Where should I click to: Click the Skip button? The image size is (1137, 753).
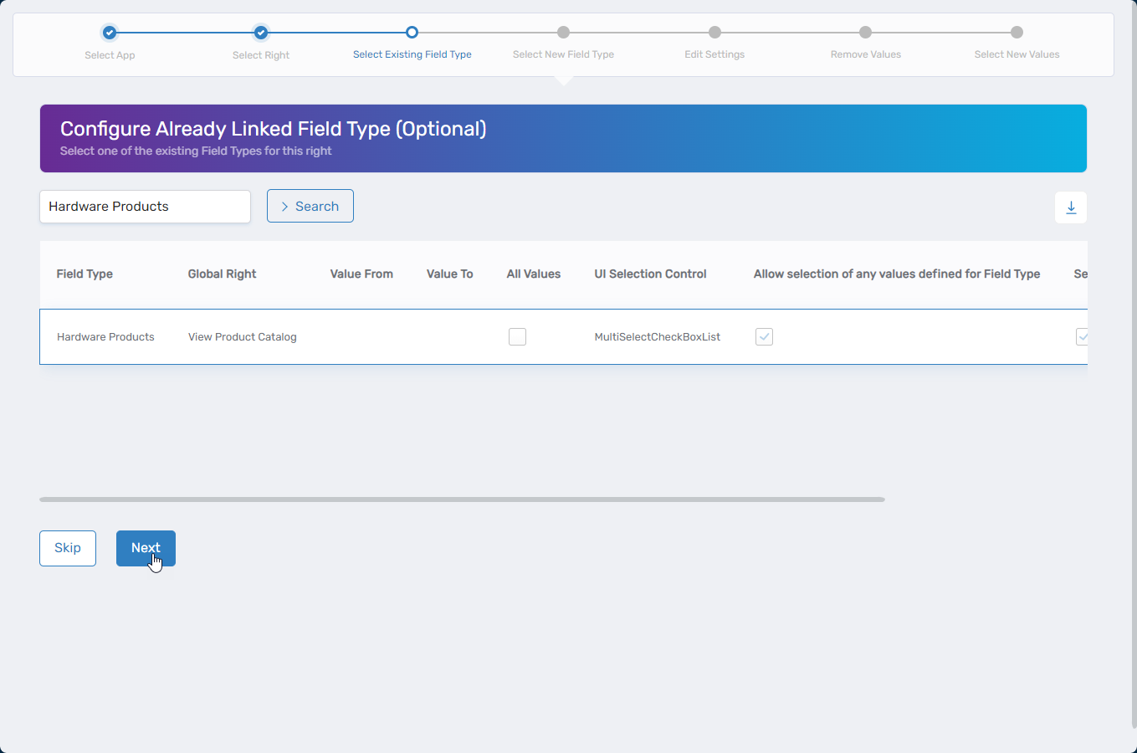[67, 548]
